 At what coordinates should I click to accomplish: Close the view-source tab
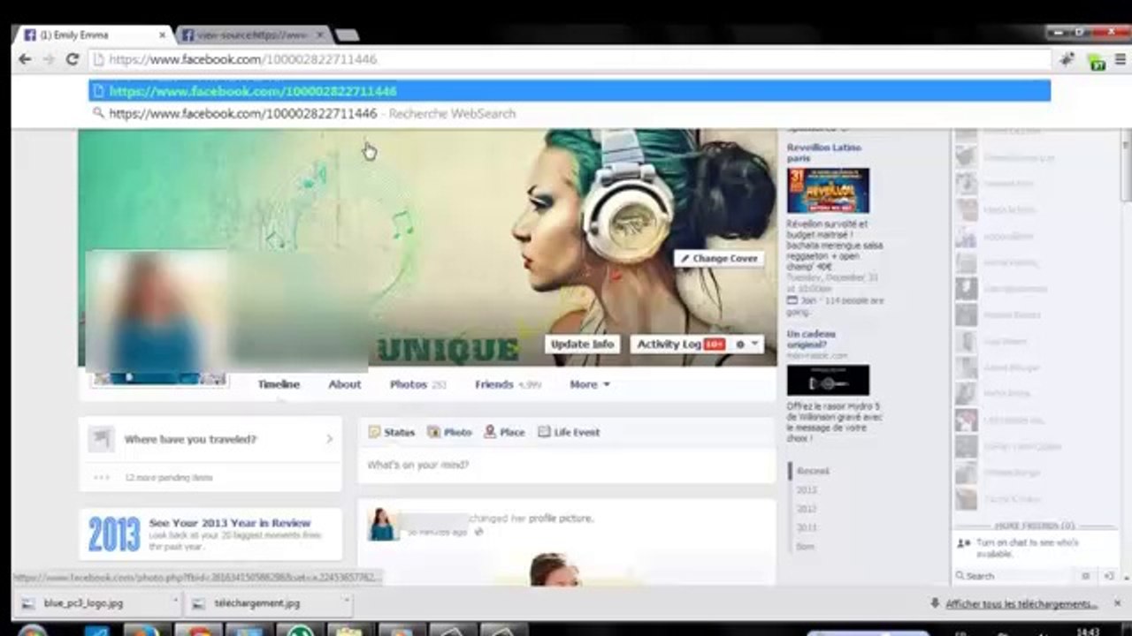click(x=319, y=35)
